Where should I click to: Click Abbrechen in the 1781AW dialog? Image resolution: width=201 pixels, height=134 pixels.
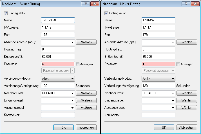click(x=187, y=127)
